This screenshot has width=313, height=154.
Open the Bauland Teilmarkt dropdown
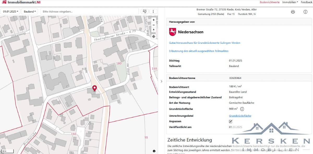[x=29, y=11]
